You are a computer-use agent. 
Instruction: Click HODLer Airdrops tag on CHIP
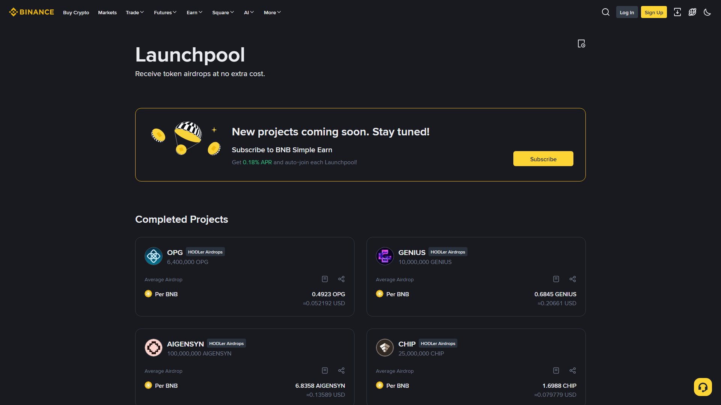tap(438, 343)
